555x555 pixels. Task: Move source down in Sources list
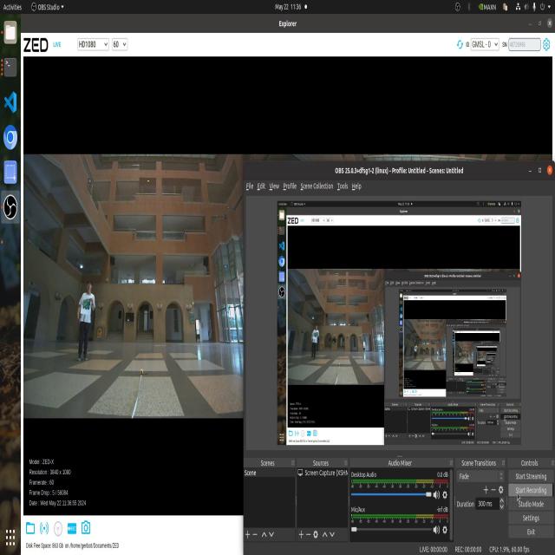point(332,534)
